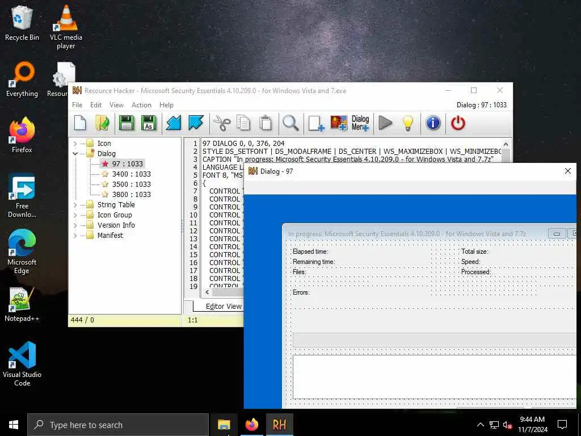Expand the Icon Group folder
The height and width of the screenshot is (436, 581).
(75, 215)
